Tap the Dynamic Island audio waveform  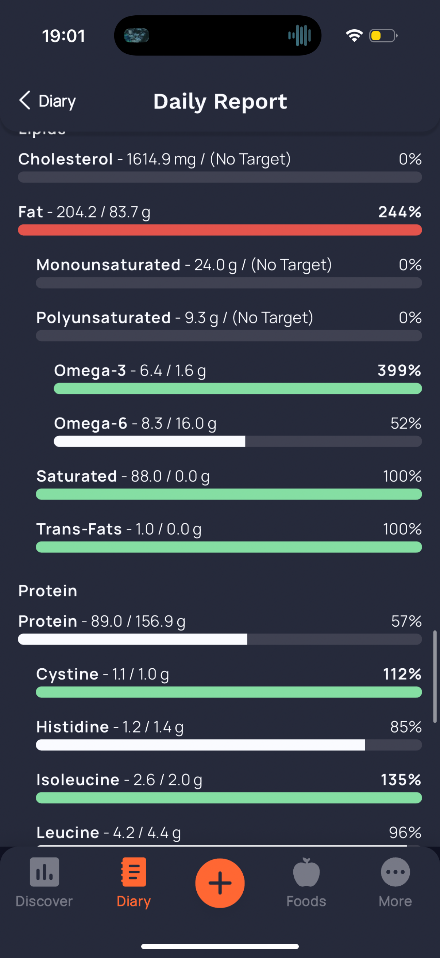[x=299, y=36]
